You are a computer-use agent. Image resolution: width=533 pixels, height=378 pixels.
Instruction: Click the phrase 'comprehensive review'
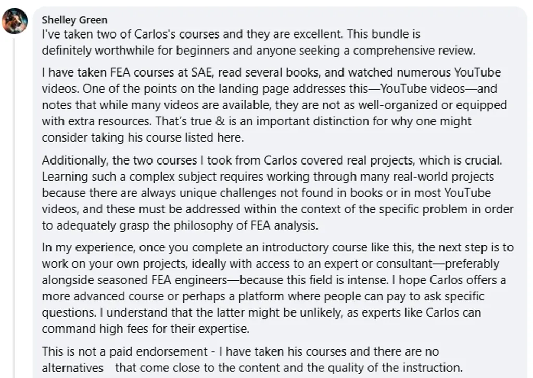pyautogui.click(x=414, y=51)
